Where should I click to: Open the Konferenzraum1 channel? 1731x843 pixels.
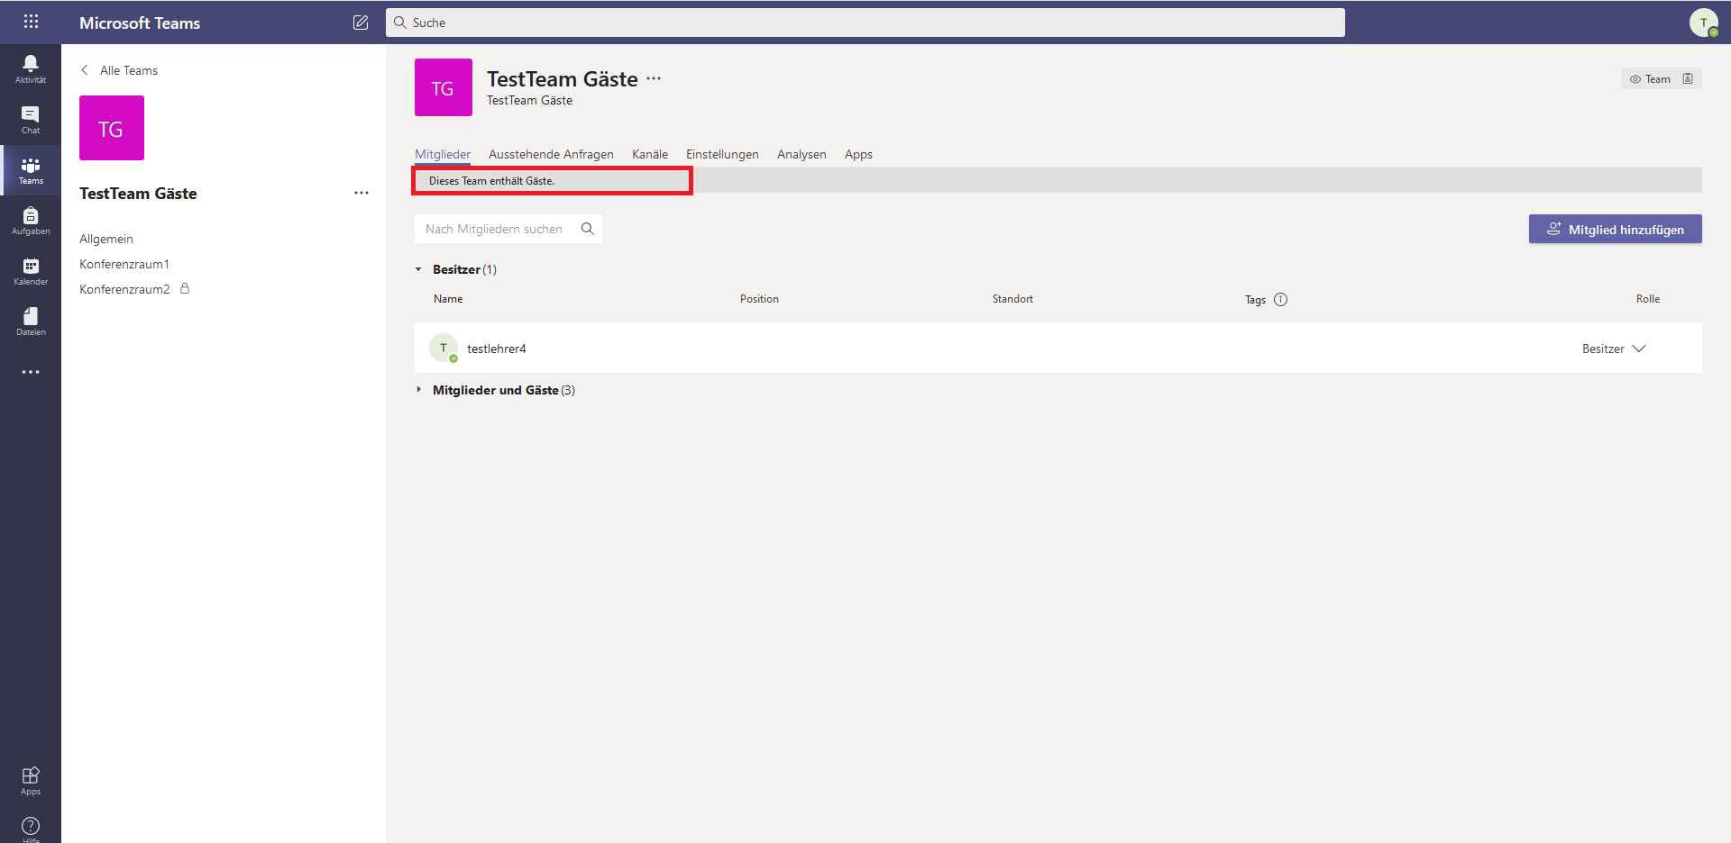click(124, 264)
